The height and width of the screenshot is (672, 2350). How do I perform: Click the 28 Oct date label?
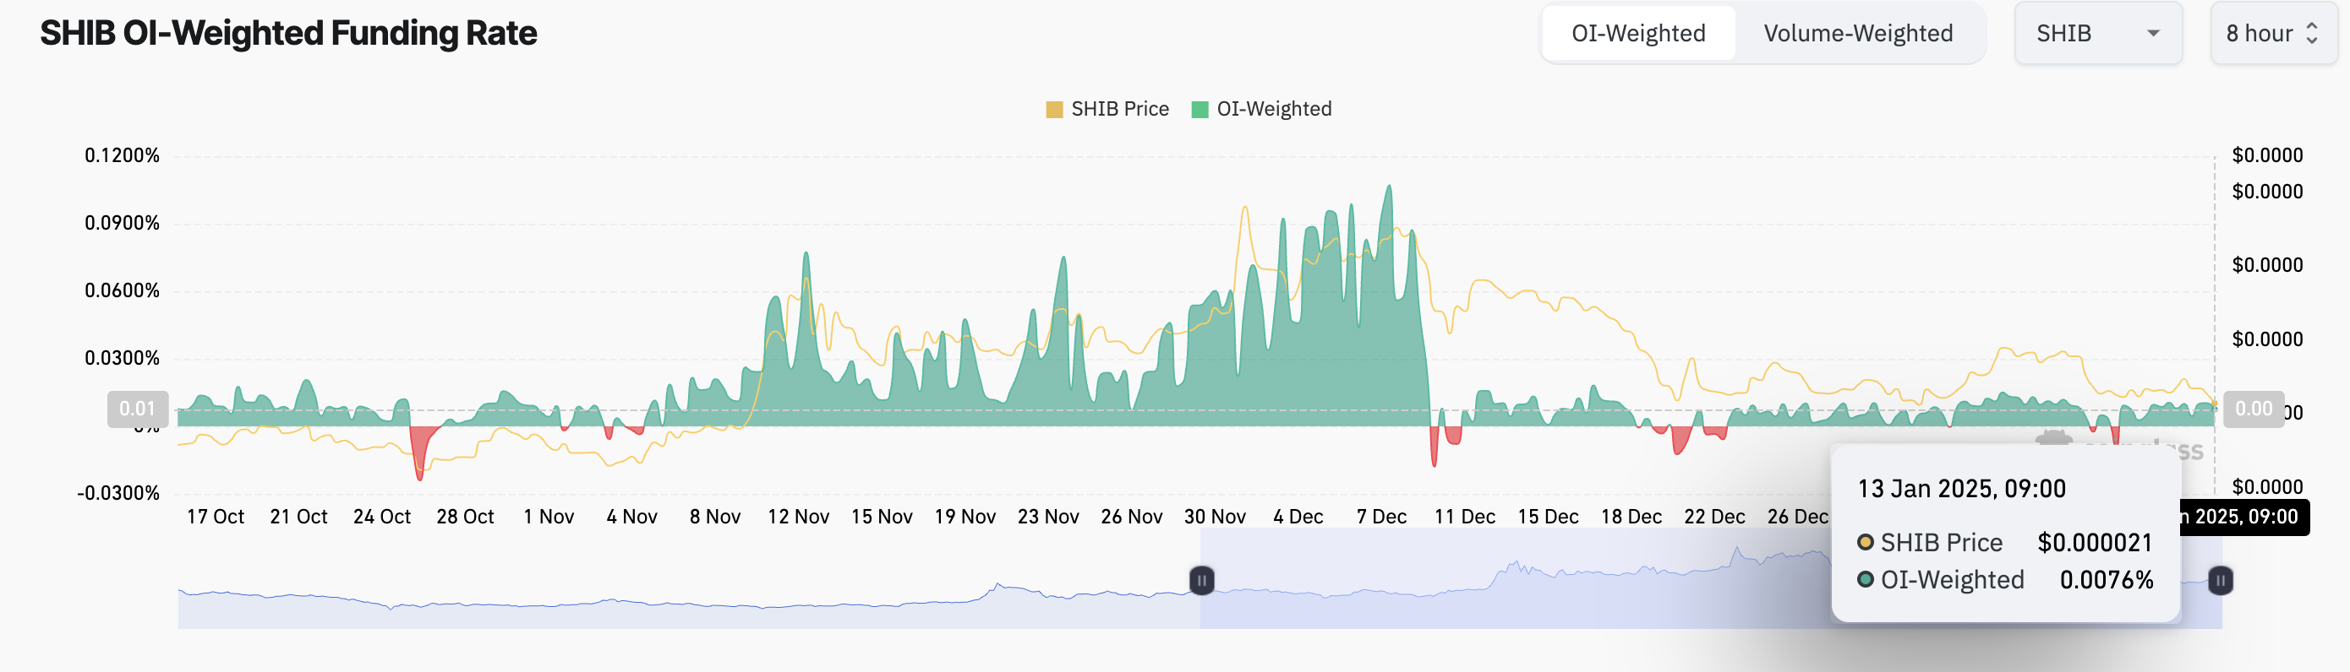coord(465,518)
